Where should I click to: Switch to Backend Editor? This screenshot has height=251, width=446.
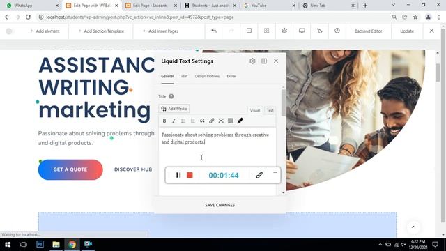tap(369, 31)
